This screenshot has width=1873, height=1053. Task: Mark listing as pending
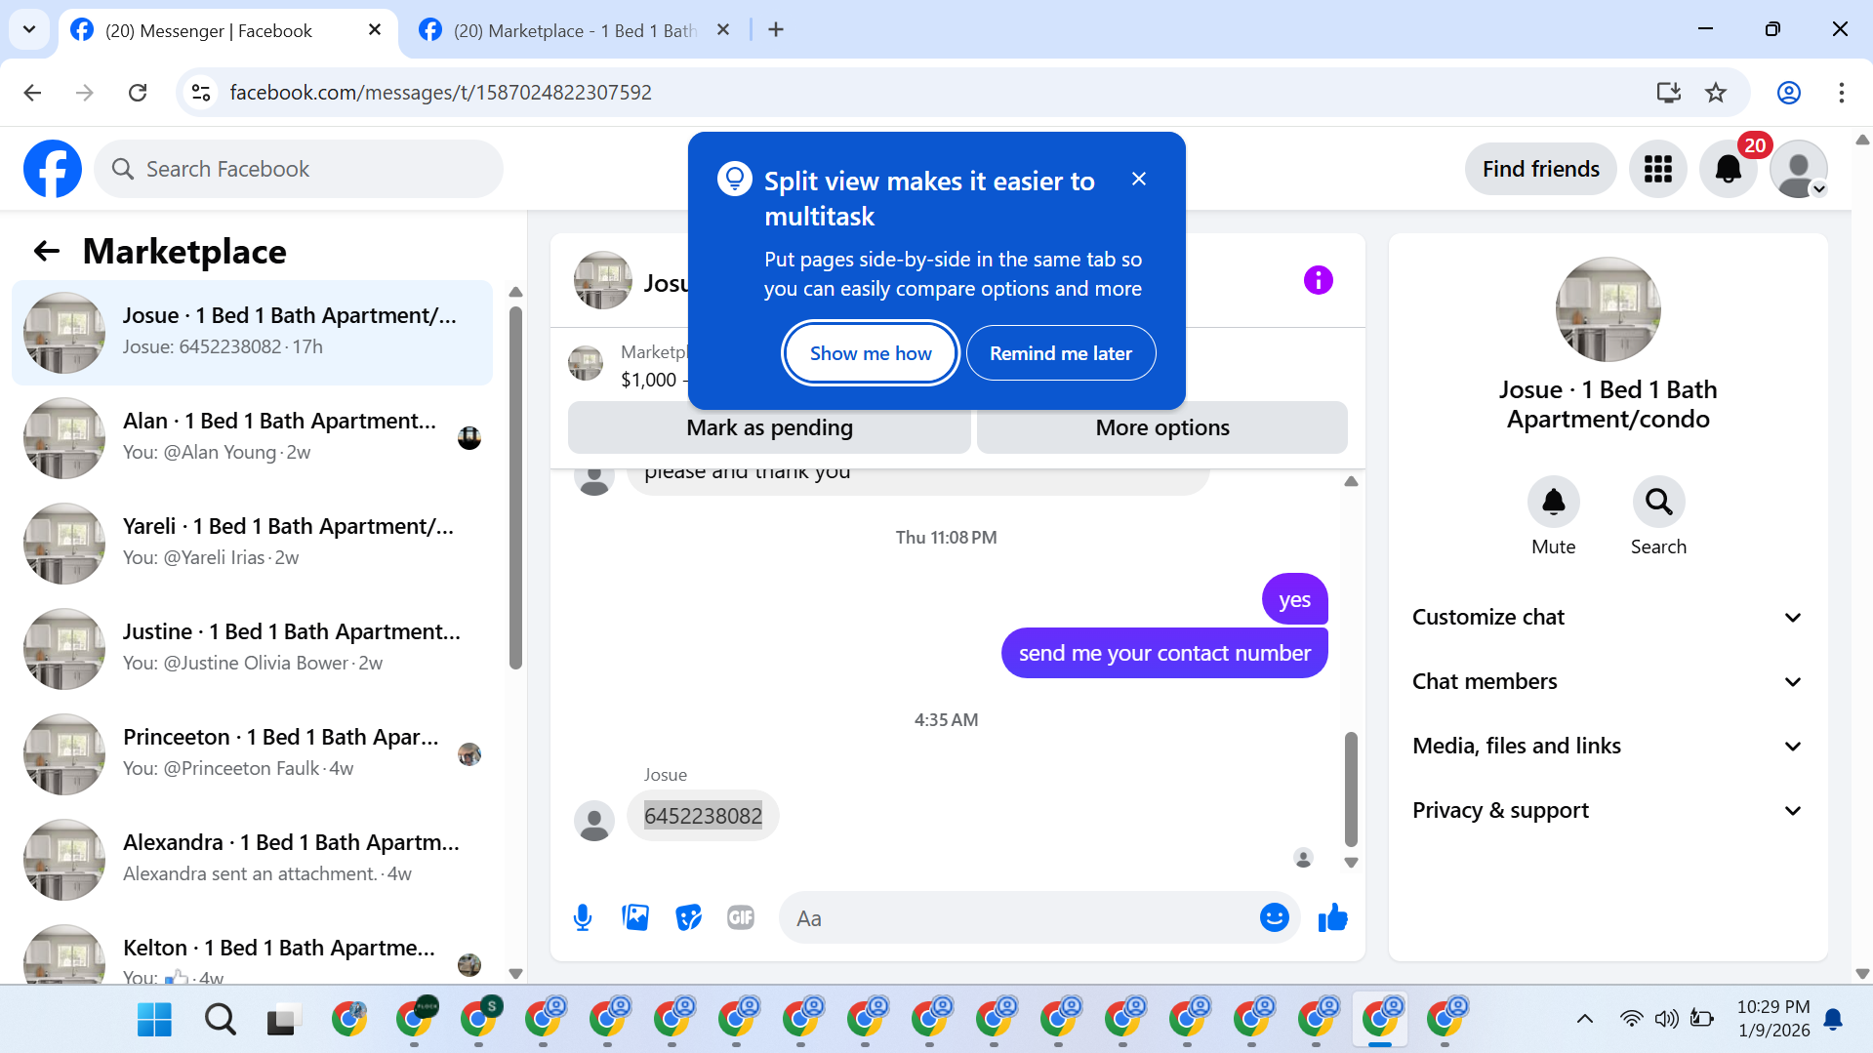coord(769,427)
